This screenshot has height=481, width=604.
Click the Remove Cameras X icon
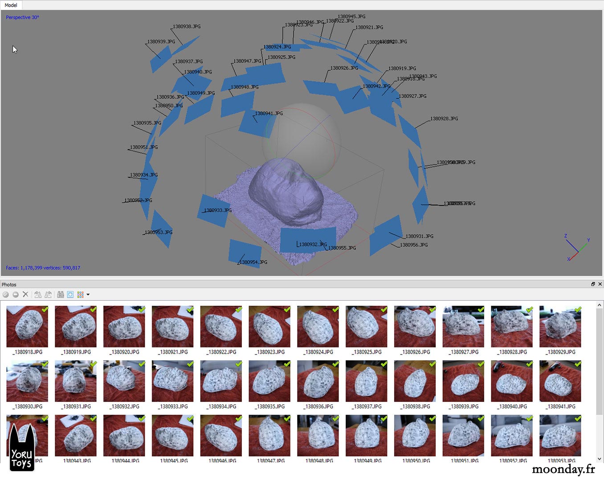coord(25,294)
